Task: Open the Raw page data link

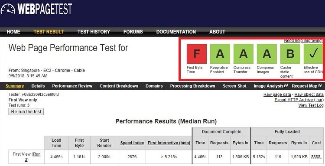Action: point(277,94)
